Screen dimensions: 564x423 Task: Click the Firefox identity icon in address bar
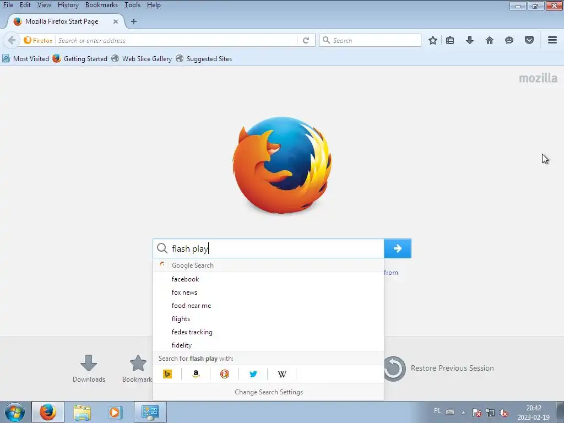click(x=38, y=40)
